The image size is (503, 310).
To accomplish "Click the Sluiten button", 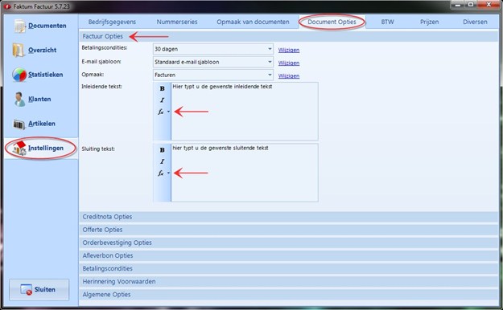I will pyautogui.click(x=39, y=289).
